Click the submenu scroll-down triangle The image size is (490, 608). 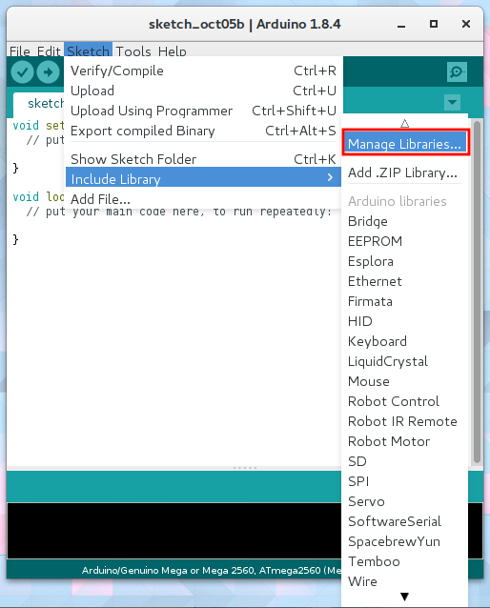404,597
